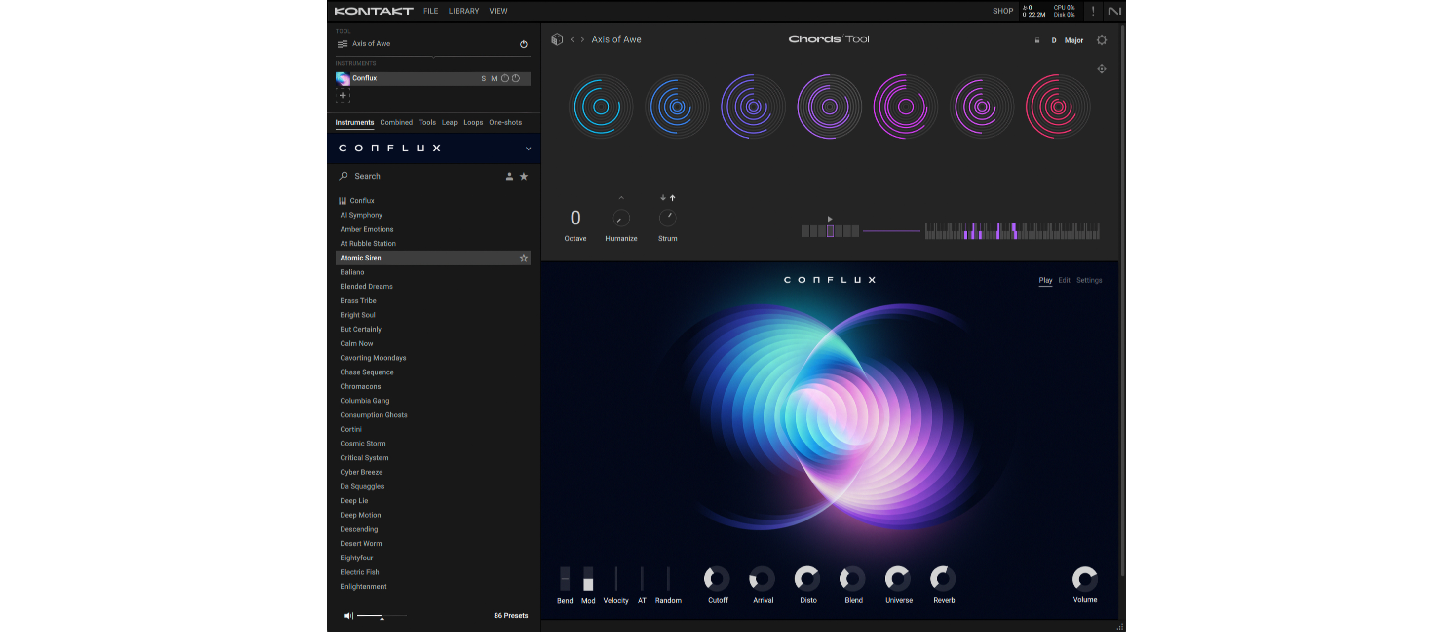This screenshot has height=632, width=1453.
Task: Open the LIBRARY menu
Action: pyautogui.click(x=463, y=11)
